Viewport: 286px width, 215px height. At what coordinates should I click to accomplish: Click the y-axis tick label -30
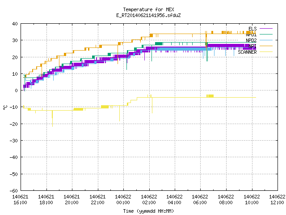click(14, 141)
